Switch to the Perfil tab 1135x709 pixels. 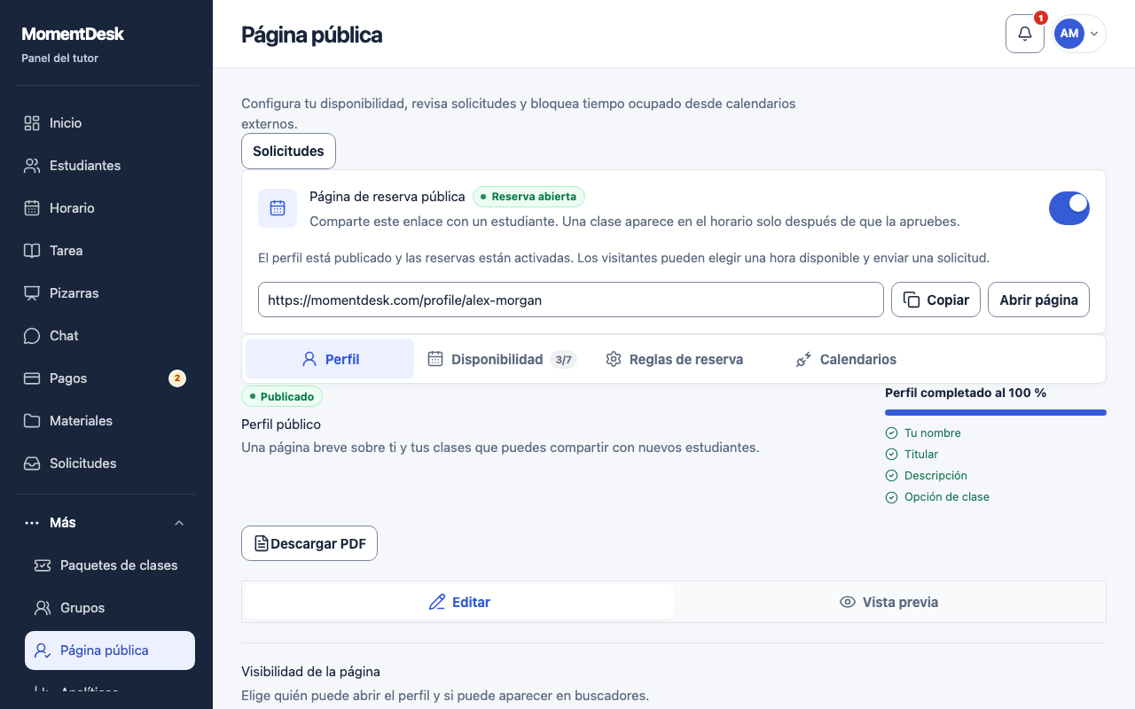tap(330, 359)
